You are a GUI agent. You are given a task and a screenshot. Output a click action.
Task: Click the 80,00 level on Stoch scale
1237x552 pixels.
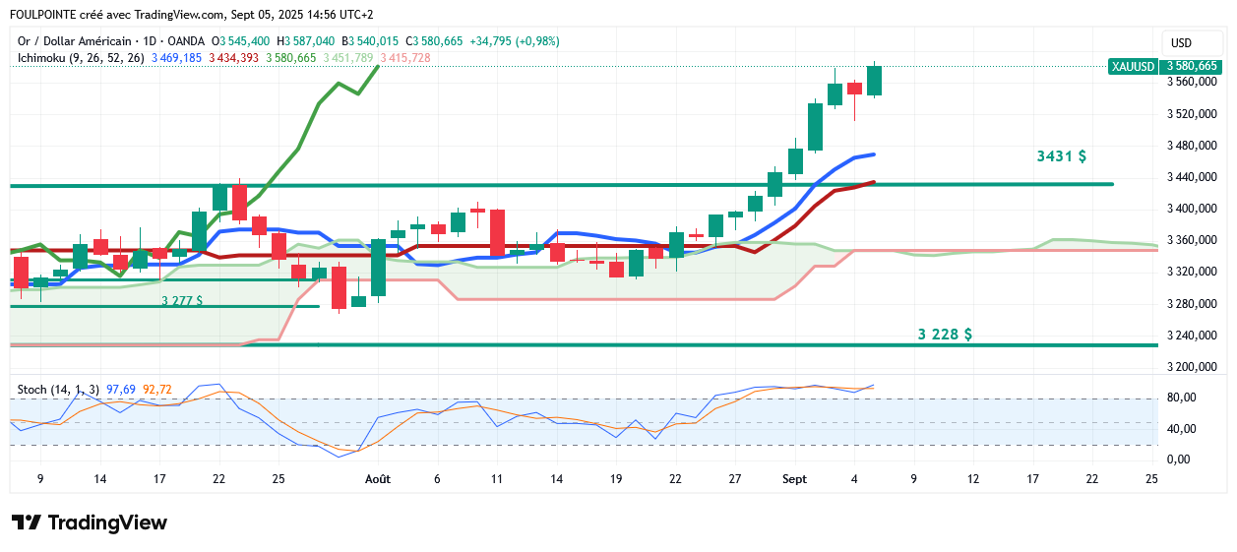pos(1180,398)
